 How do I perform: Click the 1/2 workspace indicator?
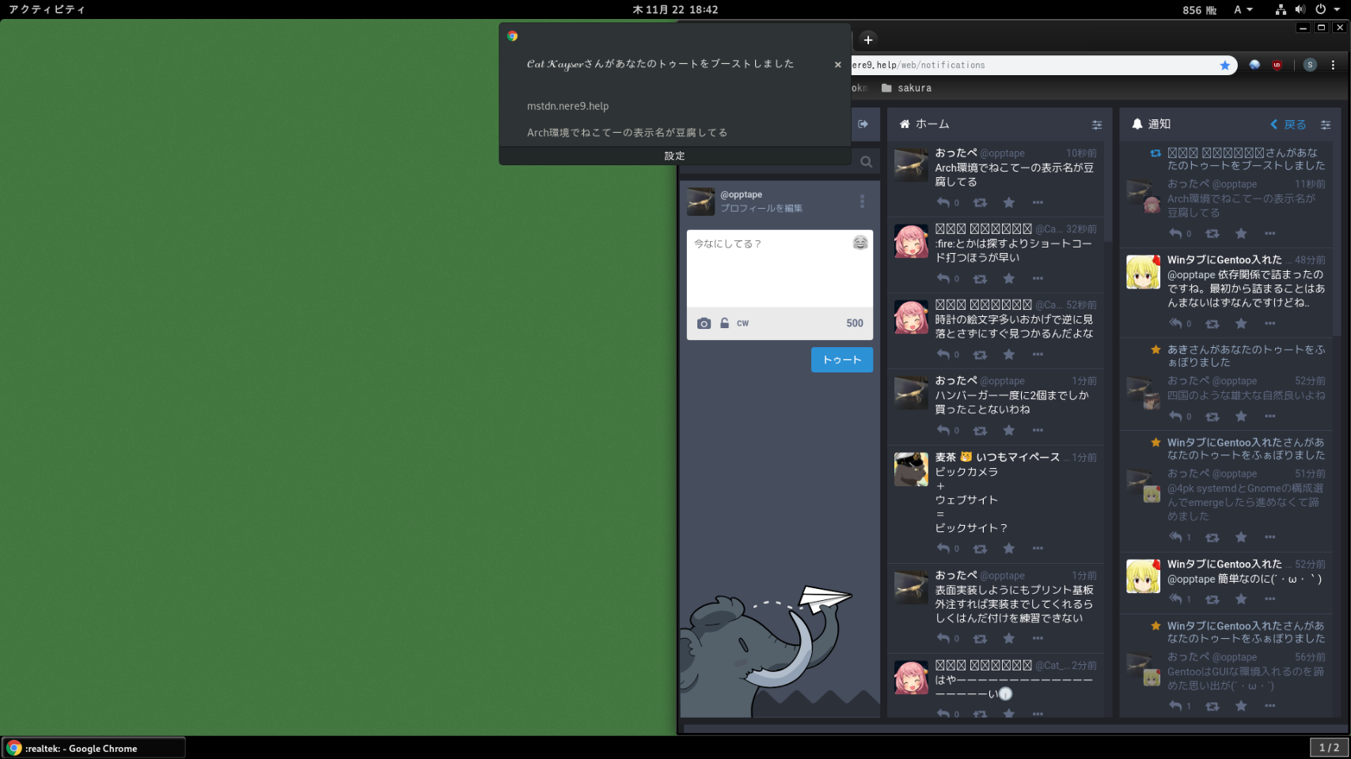[1329, 747]
